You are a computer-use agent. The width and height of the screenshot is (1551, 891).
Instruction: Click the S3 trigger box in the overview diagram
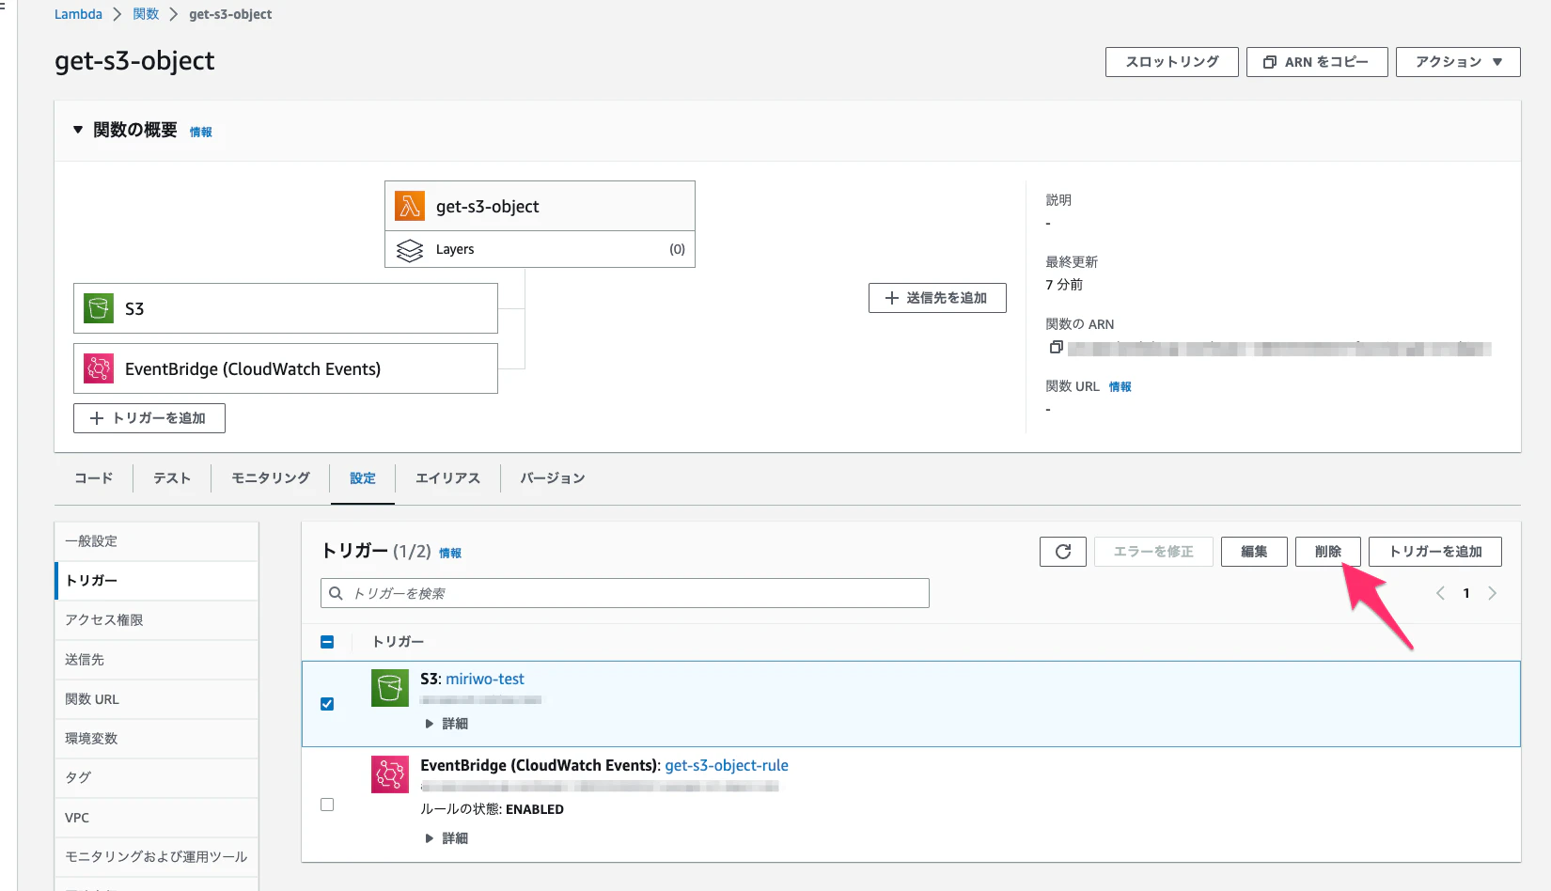286,308
